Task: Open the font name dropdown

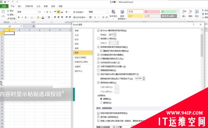Action: coord(37,12)
